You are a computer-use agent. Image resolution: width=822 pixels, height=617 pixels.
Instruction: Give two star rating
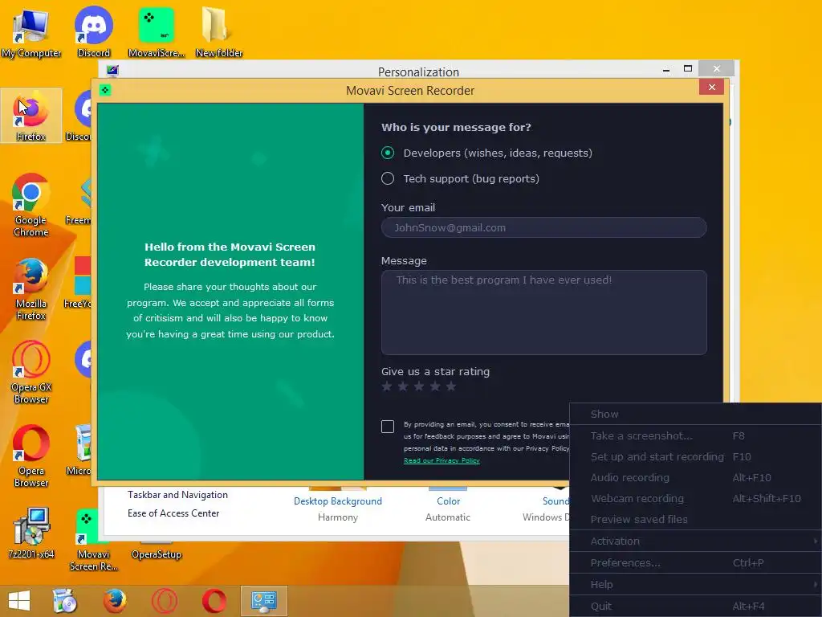pyautogui.click(x=403, y=386)
